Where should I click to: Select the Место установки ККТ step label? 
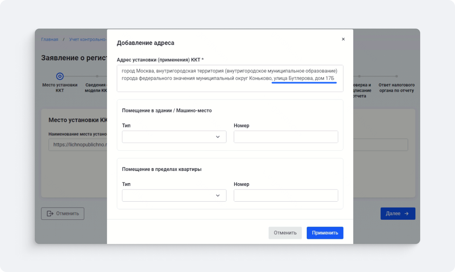point(60,88)
